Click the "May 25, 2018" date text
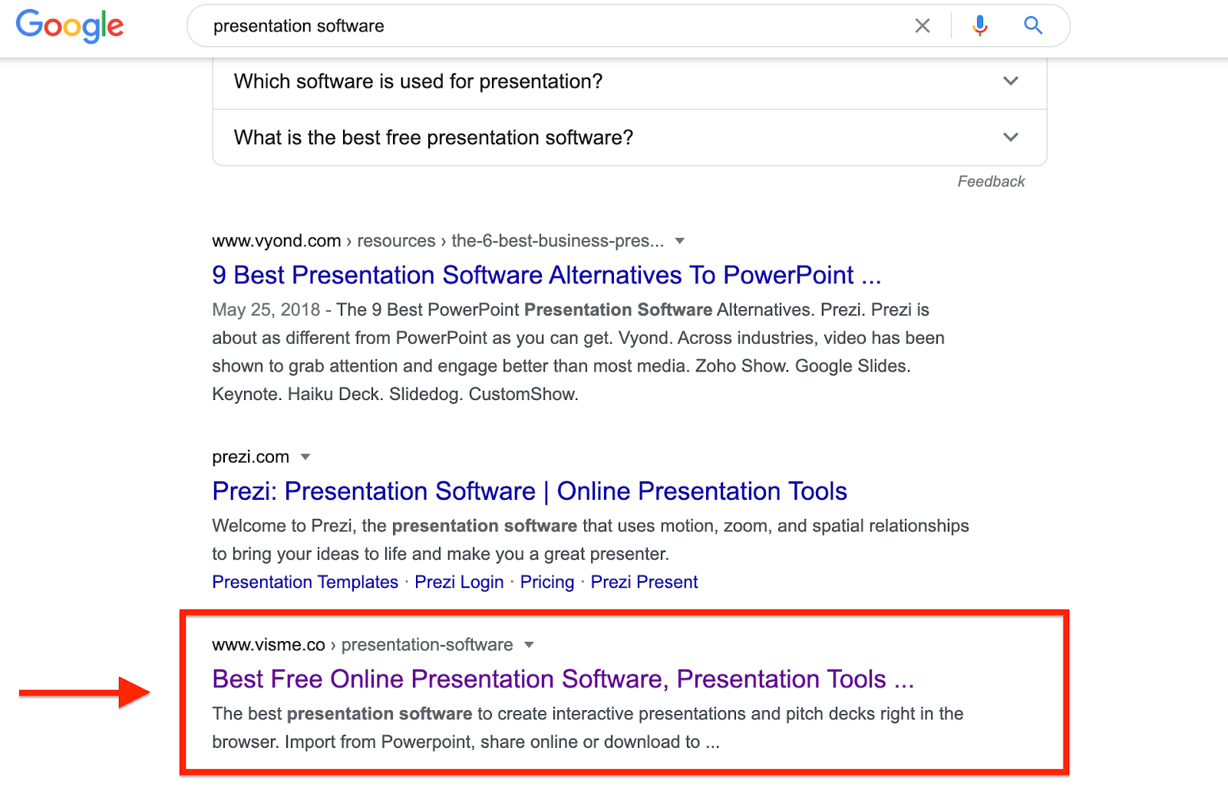 [x=266, y=310]
